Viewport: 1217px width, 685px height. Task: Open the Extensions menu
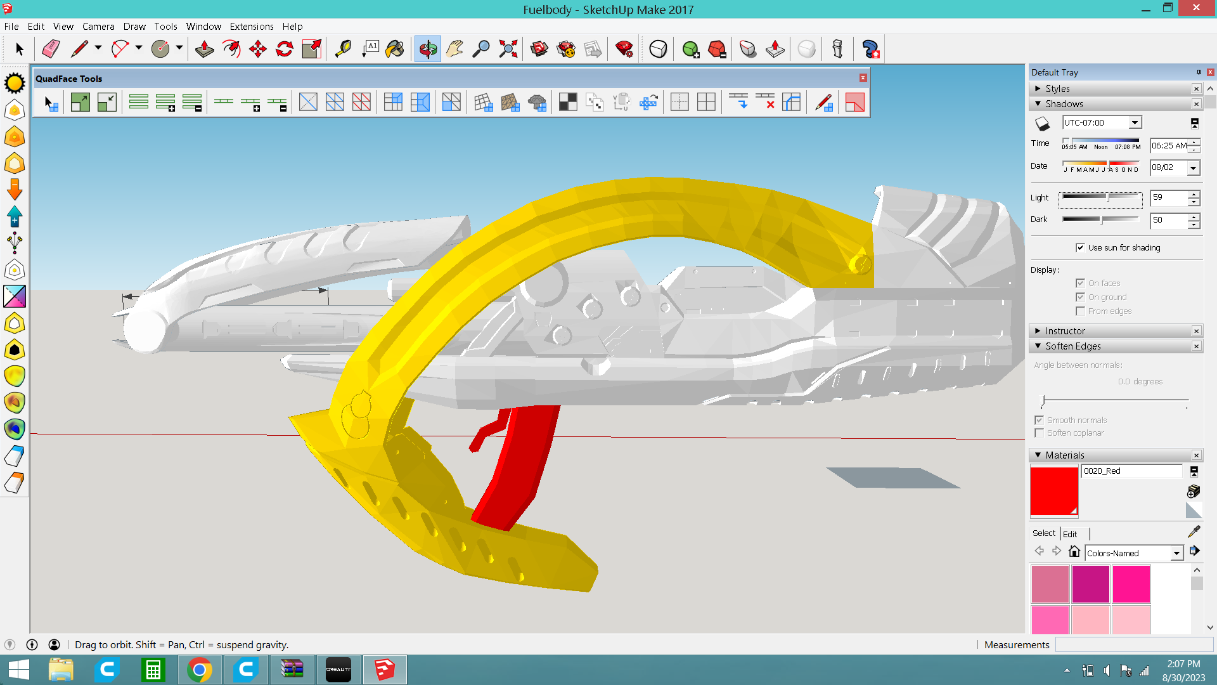[x=251, y=27]
